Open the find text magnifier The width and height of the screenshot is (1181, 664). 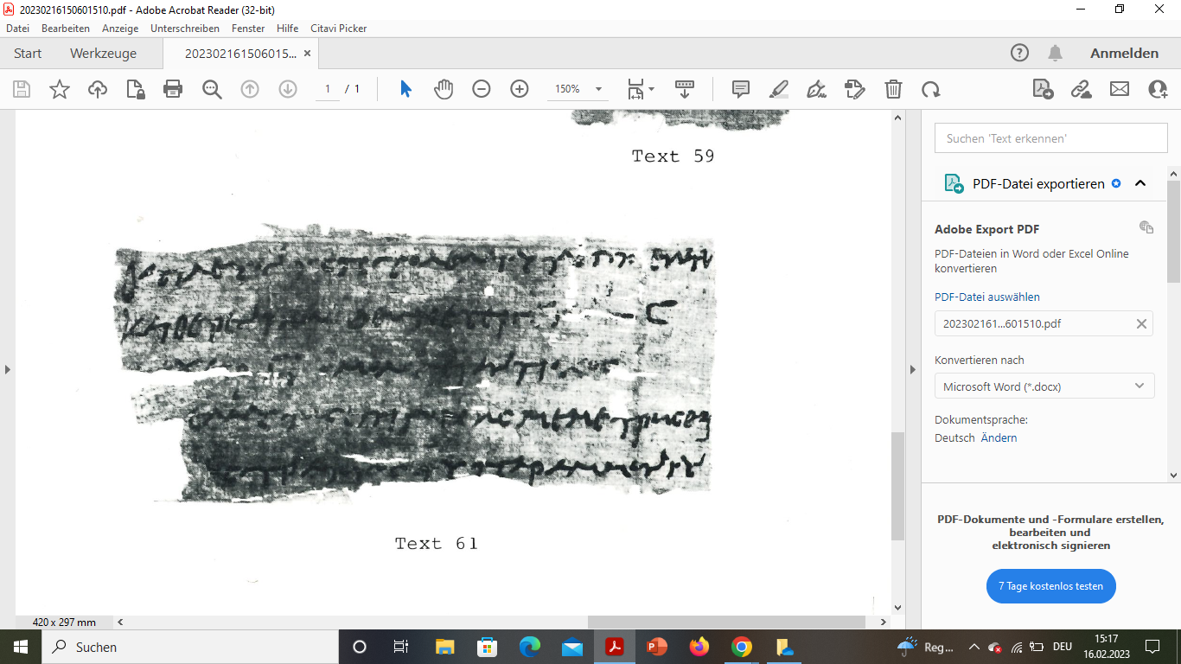click(212, 89)
